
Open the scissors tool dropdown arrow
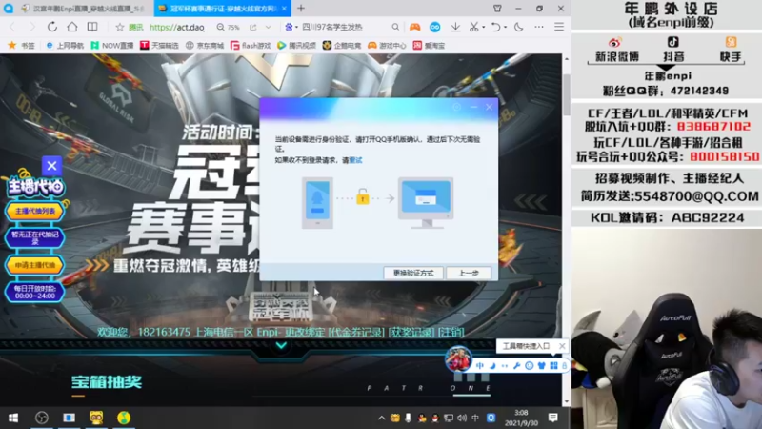click(x=483, y=28)
